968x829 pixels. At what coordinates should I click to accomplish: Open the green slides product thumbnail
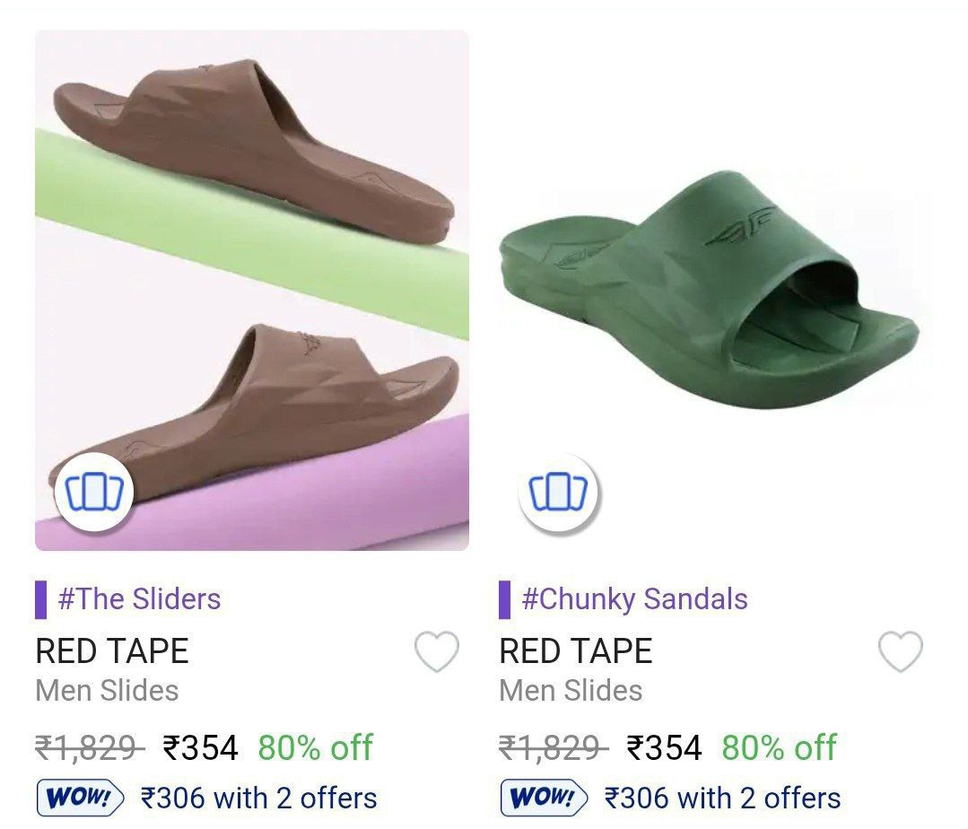tap(709, 287)
